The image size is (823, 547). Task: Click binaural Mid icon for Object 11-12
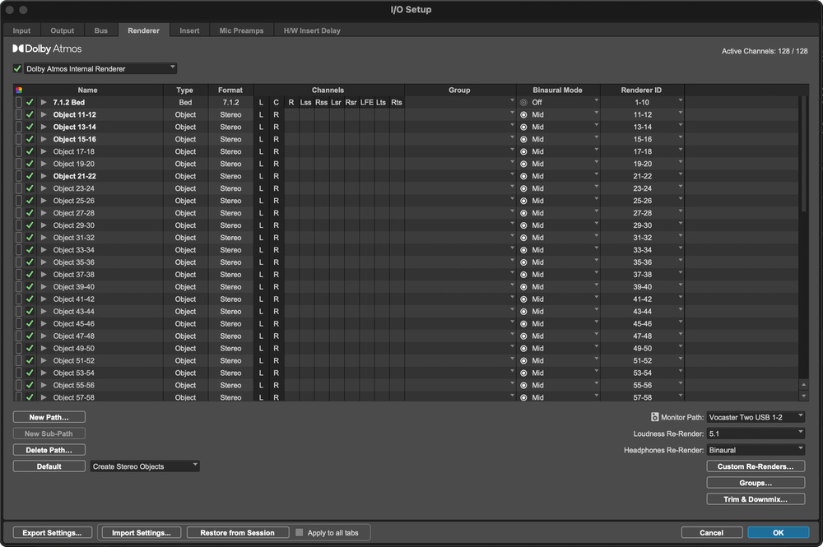point(523,115)
